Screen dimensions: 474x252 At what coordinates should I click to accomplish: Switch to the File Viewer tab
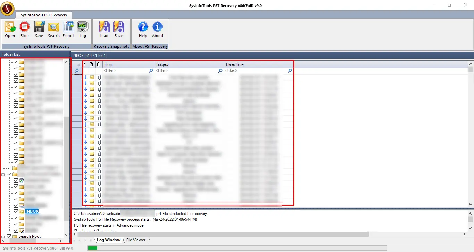(x=136, y=240)
